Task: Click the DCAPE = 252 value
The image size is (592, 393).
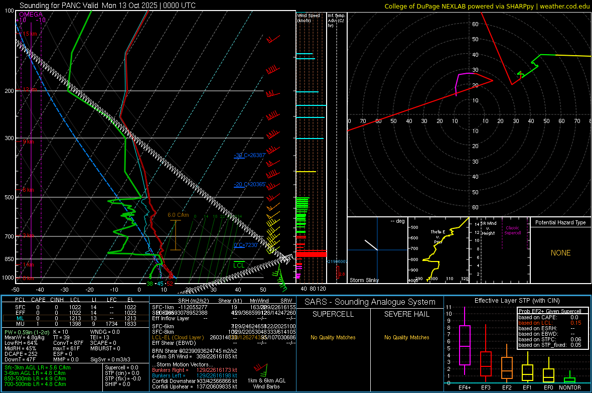Action: (21, 354)
